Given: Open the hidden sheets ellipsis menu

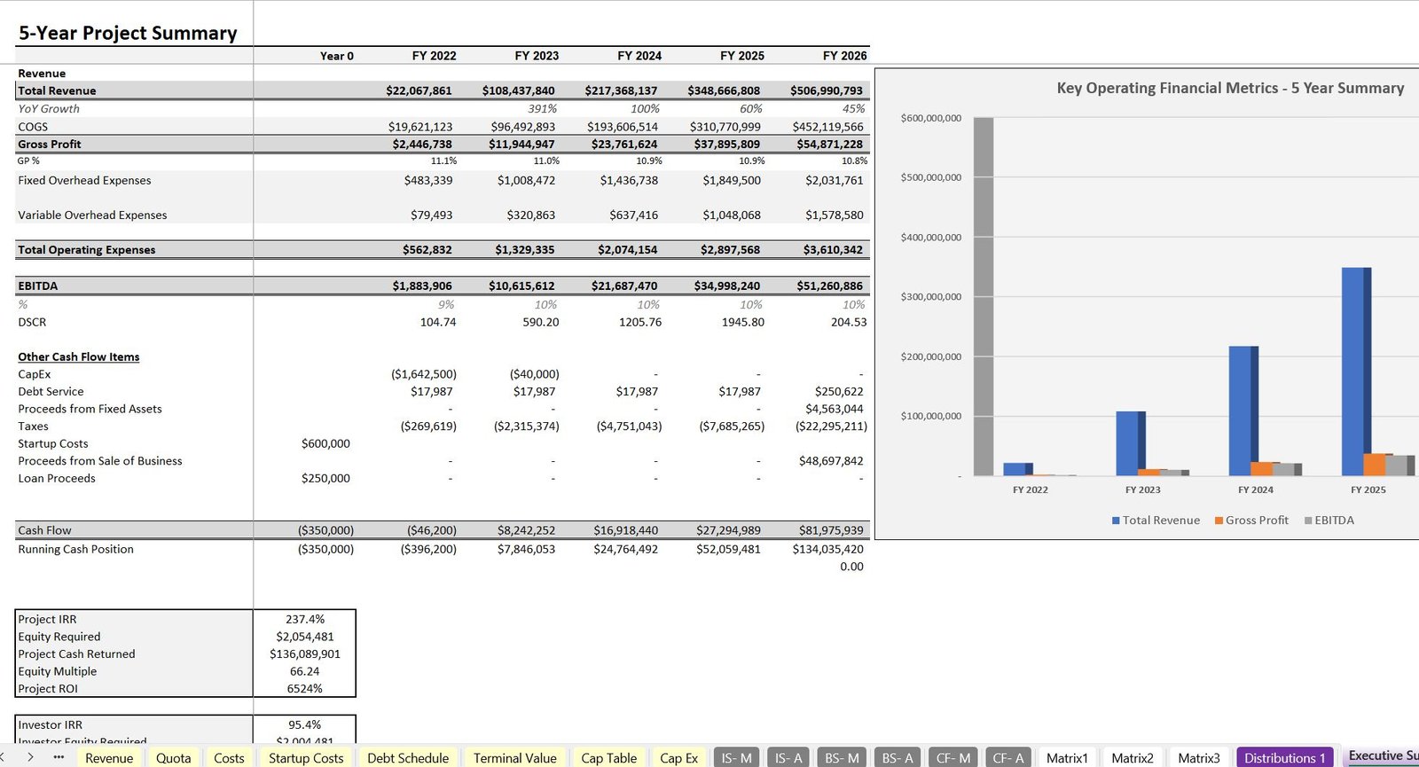Looking at the screenshot, I should [59, 757].
